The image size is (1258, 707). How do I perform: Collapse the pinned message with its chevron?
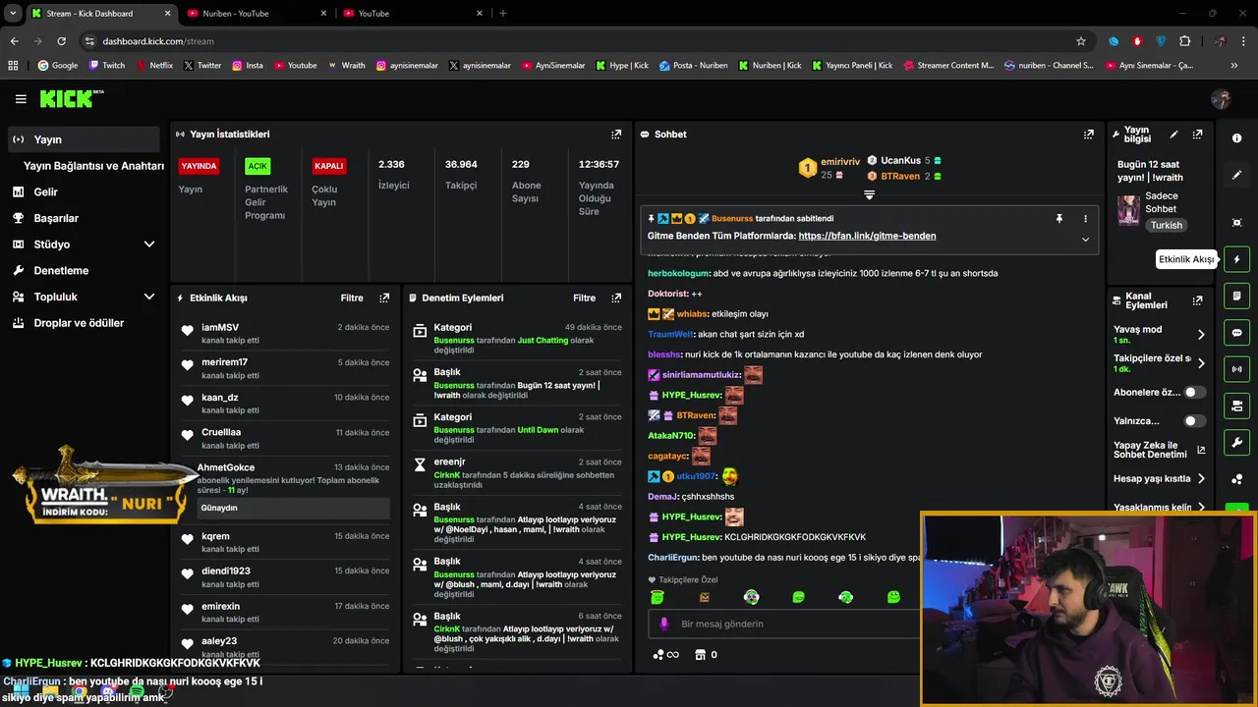point(1085,239)
